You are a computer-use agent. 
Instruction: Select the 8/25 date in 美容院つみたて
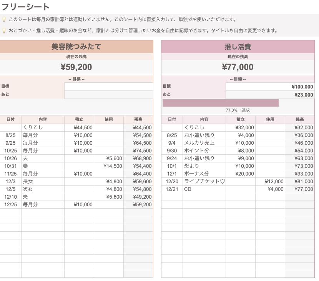[x=11, y=135]
